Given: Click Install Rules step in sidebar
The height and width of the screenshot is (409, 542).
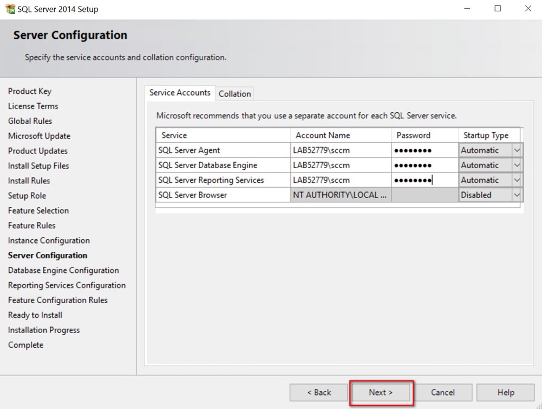Looking at the screenshot, I should tap(29, 181).
